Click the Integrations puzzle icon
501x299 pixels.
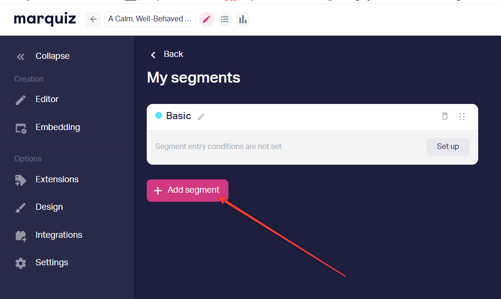[21, 236]
